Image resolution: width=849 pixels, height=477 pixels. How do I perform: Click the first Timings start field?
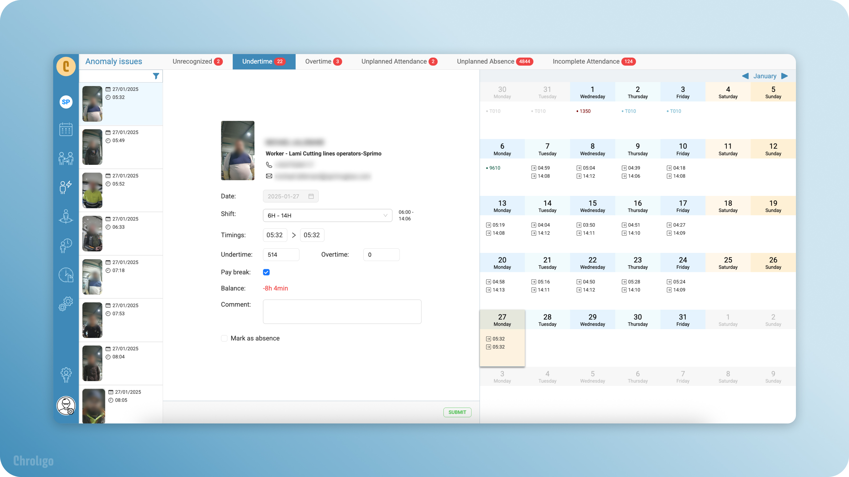click(275, 235)
